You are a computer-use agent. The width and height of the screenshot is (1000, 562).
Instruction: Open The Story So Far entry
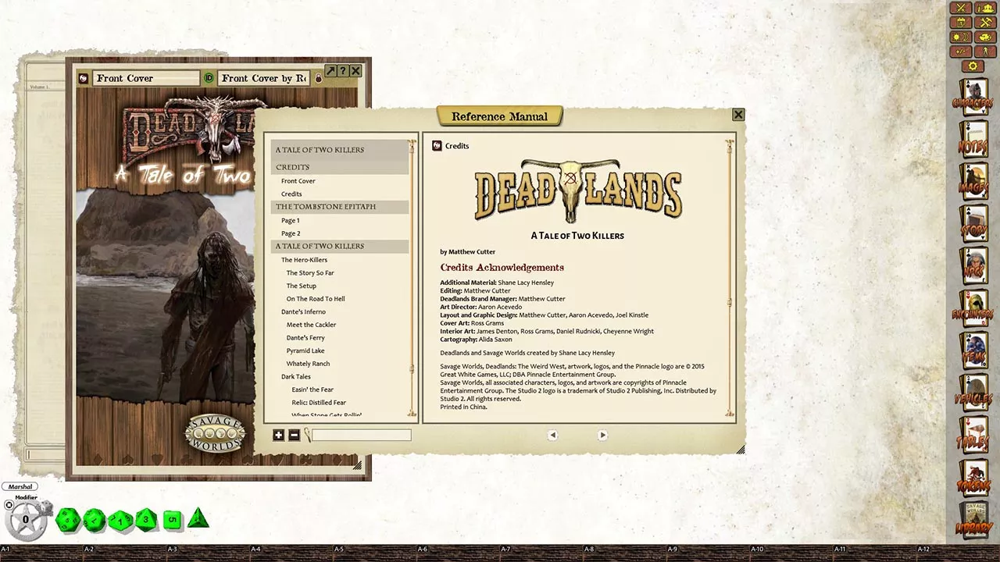coord(310,272)
